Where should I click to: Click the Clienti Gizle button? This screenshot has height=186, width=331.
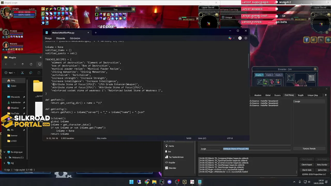point(307,170)
